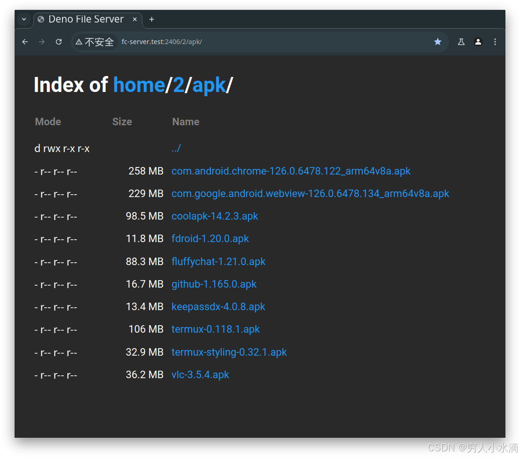Click the 106 MB size value
This screenshot has height=457, width=520.
(146, 329)
